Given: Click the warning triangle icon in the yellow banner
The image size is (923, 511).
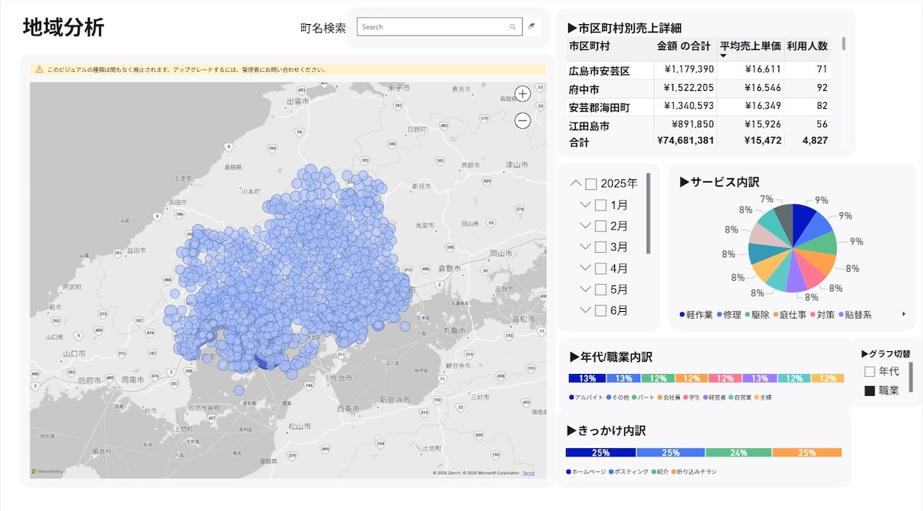Looking at the screenshot, I should coord(39,69).
